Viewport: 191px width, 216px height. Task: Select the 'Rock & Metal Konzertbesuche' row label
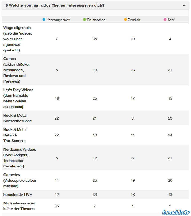click(x=18, y=118)
